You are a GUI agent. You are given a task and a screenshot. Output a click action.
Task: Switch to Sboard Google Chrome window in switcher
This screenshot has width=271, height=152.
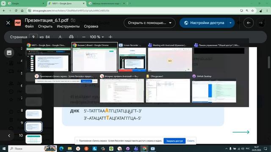(95, 57)
